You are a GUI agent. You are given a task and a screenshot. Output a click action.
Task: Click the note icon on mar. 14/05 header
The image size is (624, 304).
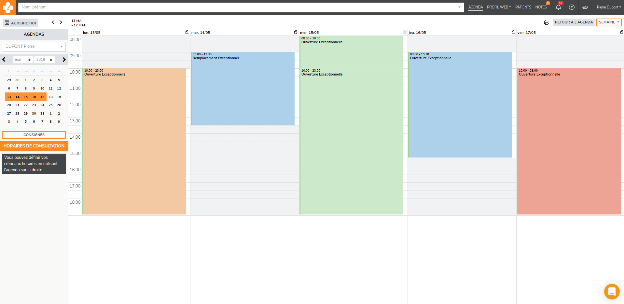click(296, 32)
